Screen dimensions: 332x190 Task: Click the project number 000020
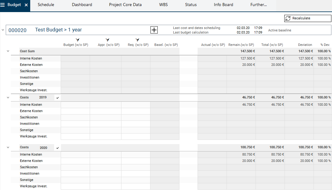tap(18, 30)
